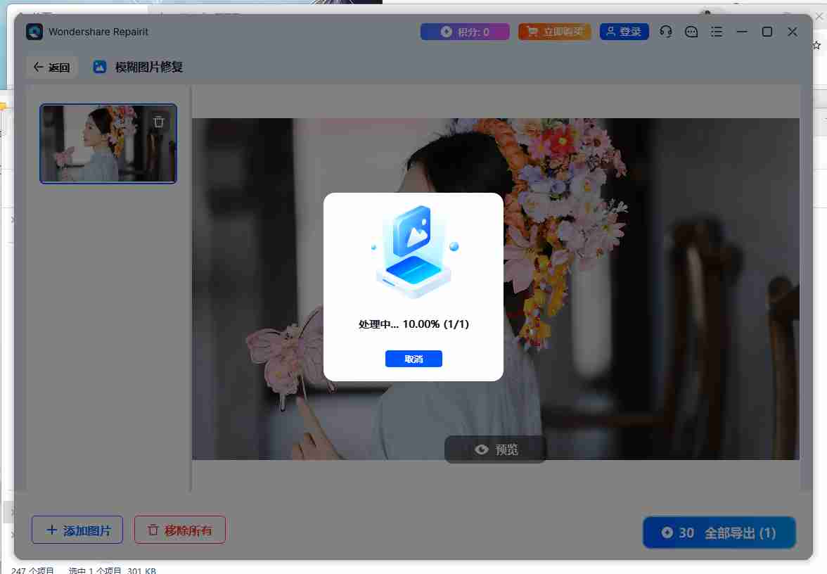Close the Repairit window
The height and width of the screenshot is (574, 827).
point(793,32)
